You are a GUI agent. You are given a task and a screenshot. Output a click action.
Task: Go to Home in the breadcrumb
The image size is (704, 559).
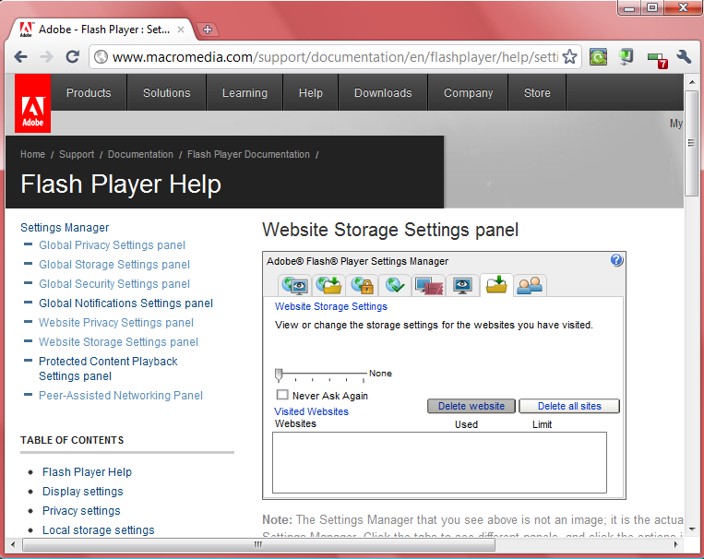(x=33, y=154)
